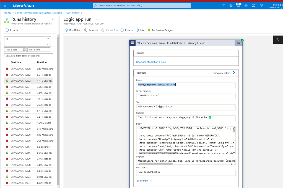Click the Download (Alt/Option + click) link

click(151, 62)
